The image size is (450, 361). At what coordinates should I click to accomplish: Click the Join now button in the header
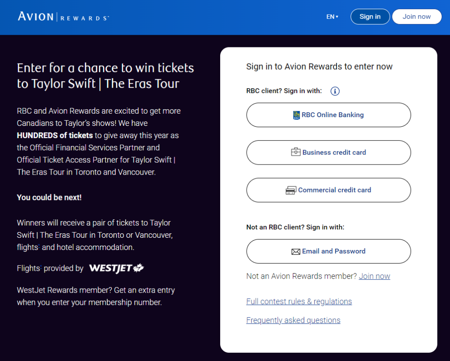[x=417, y=16]
